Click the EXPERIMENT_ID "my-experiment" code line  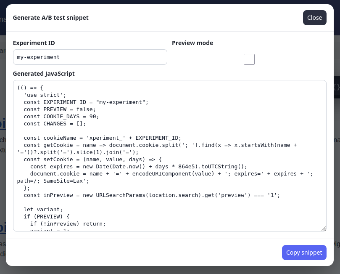pos(86,102)
